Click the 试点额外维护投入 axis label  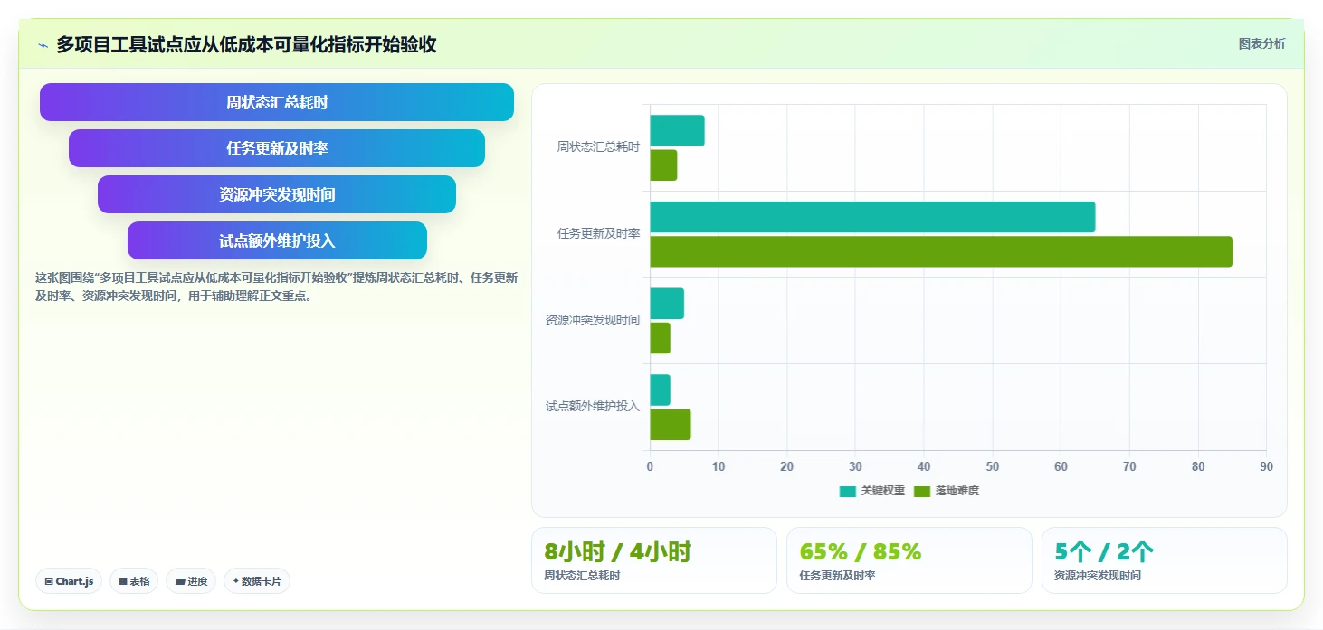coord(593,406)
